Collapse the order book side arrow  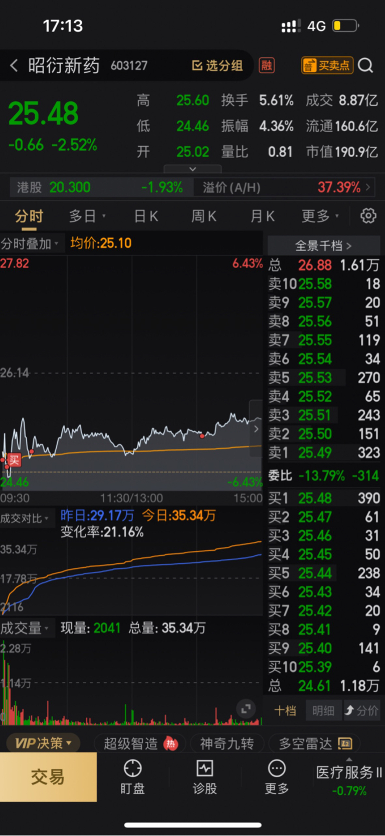click(x=256, y=429)
